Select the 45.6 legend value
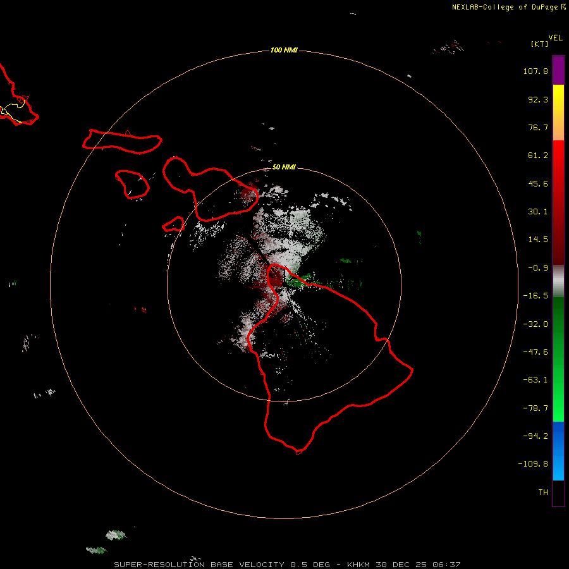569x569 pixels. click(538, 183)
